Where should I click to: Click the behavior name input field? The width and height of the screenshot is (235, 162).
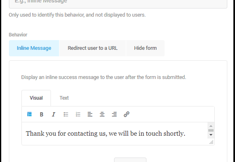pyautogui.click(x=118, y=3)
